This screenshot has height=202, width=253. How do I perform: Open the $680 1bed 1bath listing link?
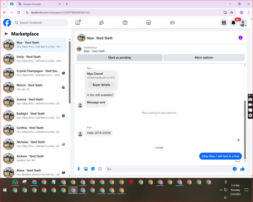[94, 51]
